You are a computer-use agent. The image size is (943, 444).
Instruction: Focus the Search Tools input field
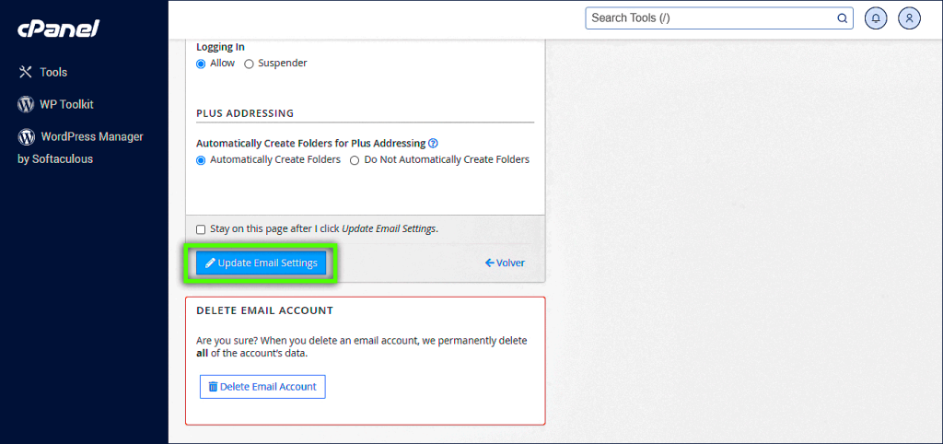pos(709,18)
